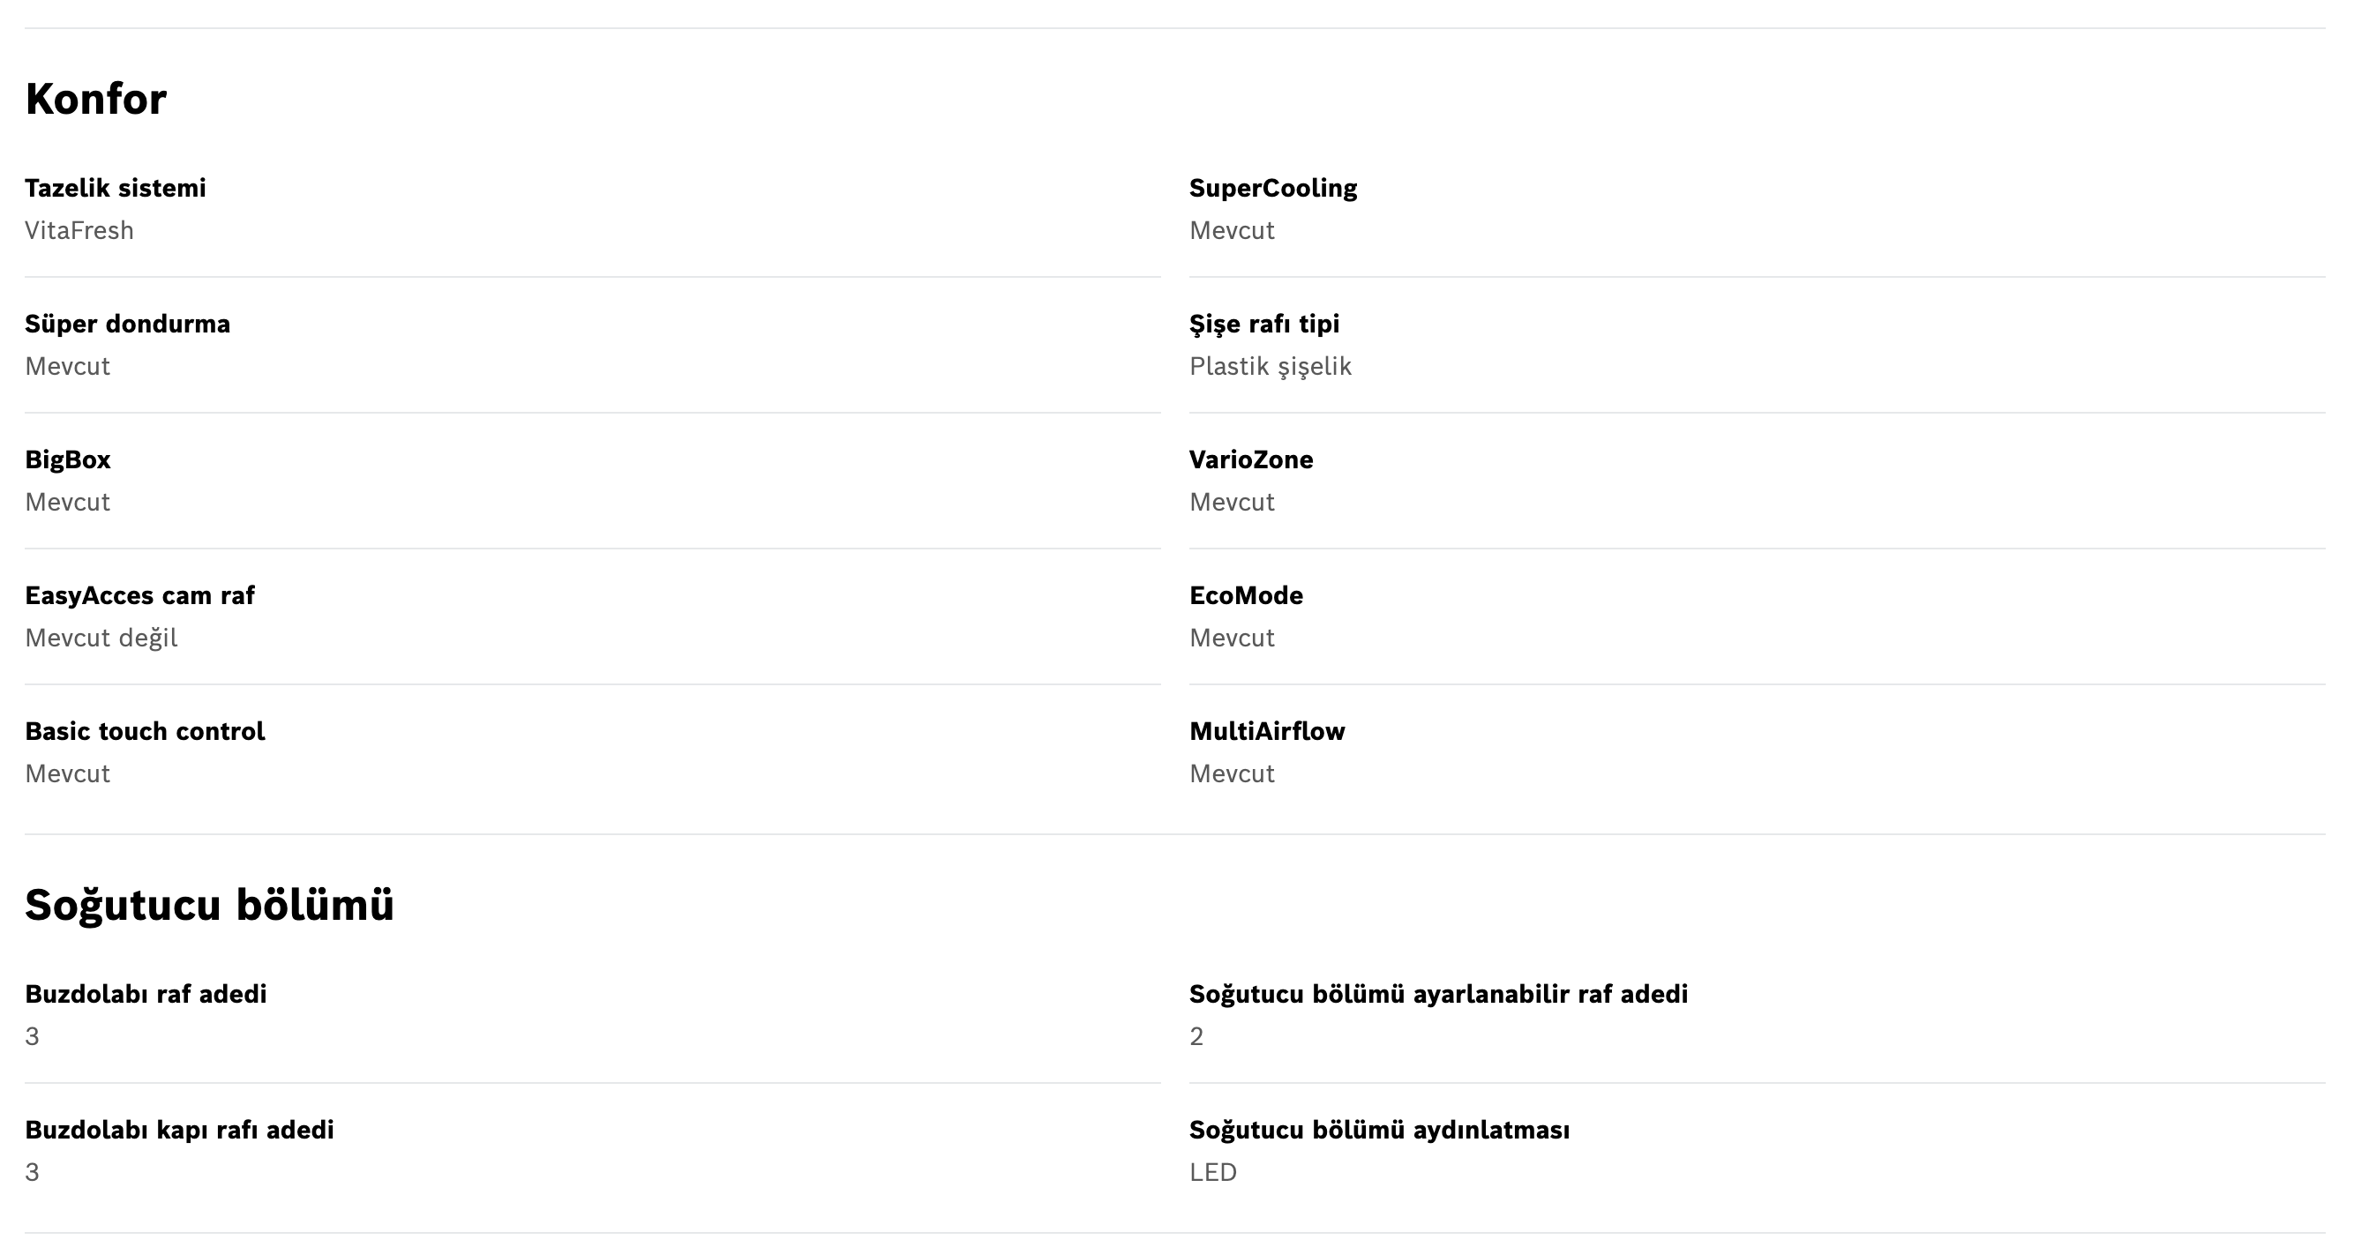Image resolution: width=2354 pixels, height=1247 pixels.
Task: Click the VarioZone spec label
Action: (x=1251, y=459)
